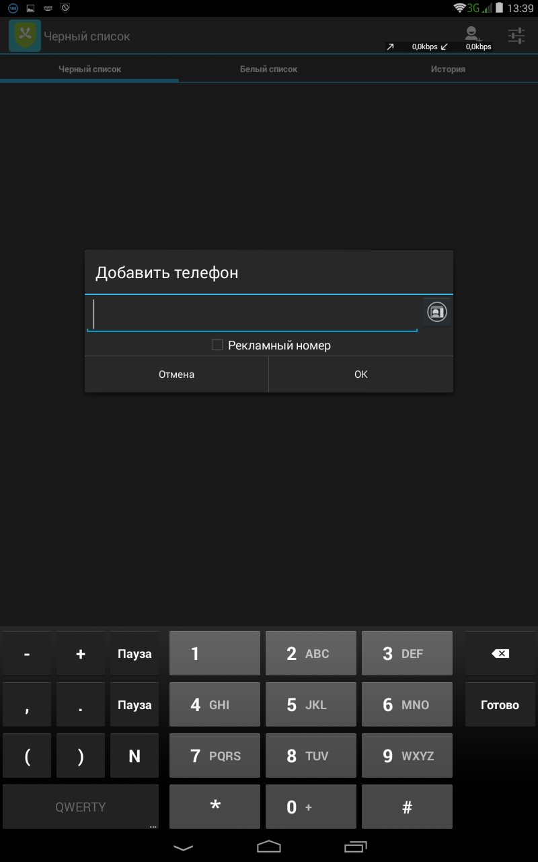Tap the comma key

27,704
